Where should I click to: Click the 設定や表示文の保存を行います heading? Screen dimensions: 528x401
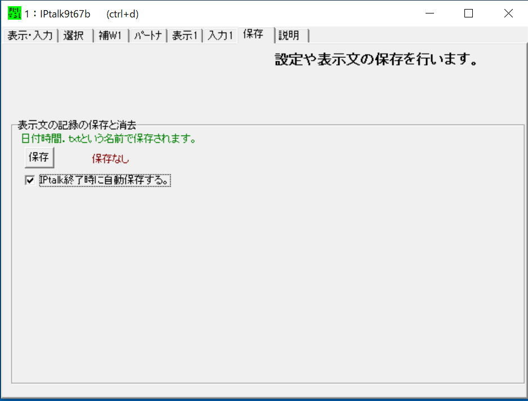[x=376, y=60]
